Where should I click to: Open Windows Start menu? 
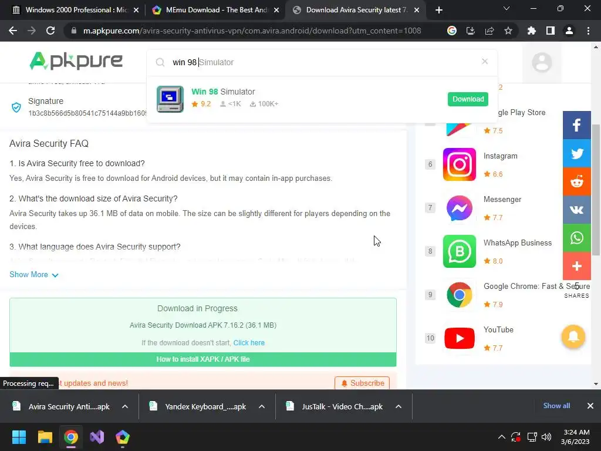coord(19,437)
